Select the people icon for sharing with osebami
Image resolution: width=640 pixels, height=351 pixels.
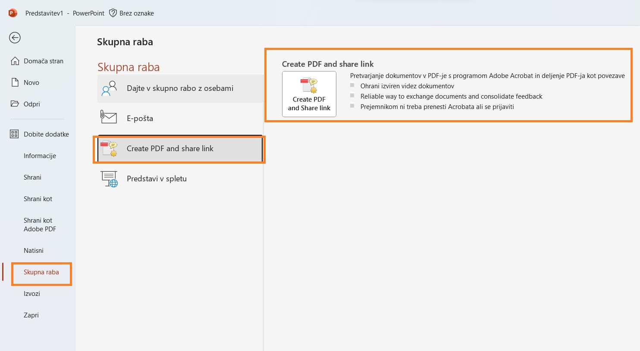[108, 88]
